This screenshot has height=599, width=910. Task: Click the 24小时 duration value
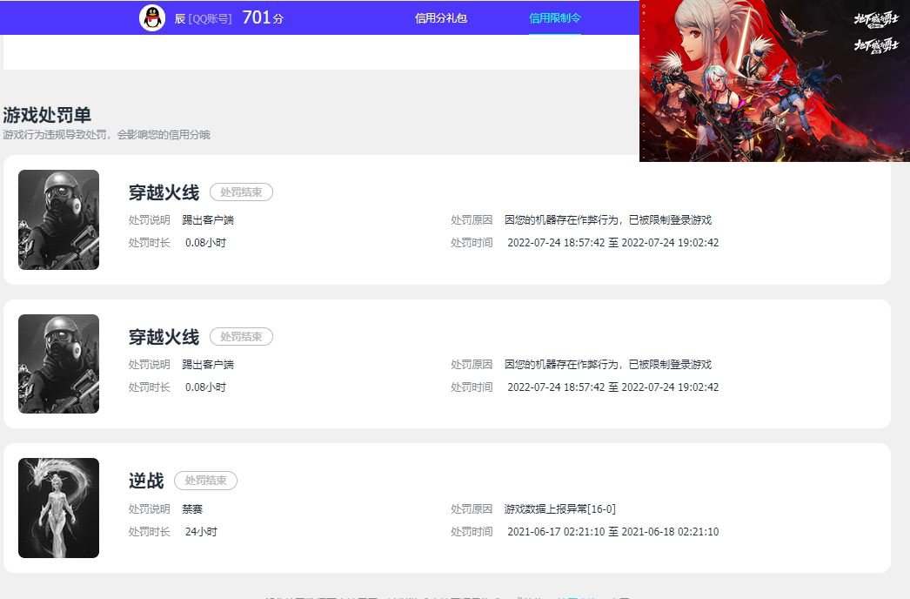(x=201, y=532)
